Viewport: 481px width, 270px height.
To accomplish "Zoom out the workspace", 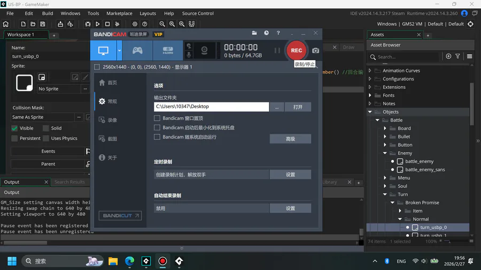I will [162, 24].
